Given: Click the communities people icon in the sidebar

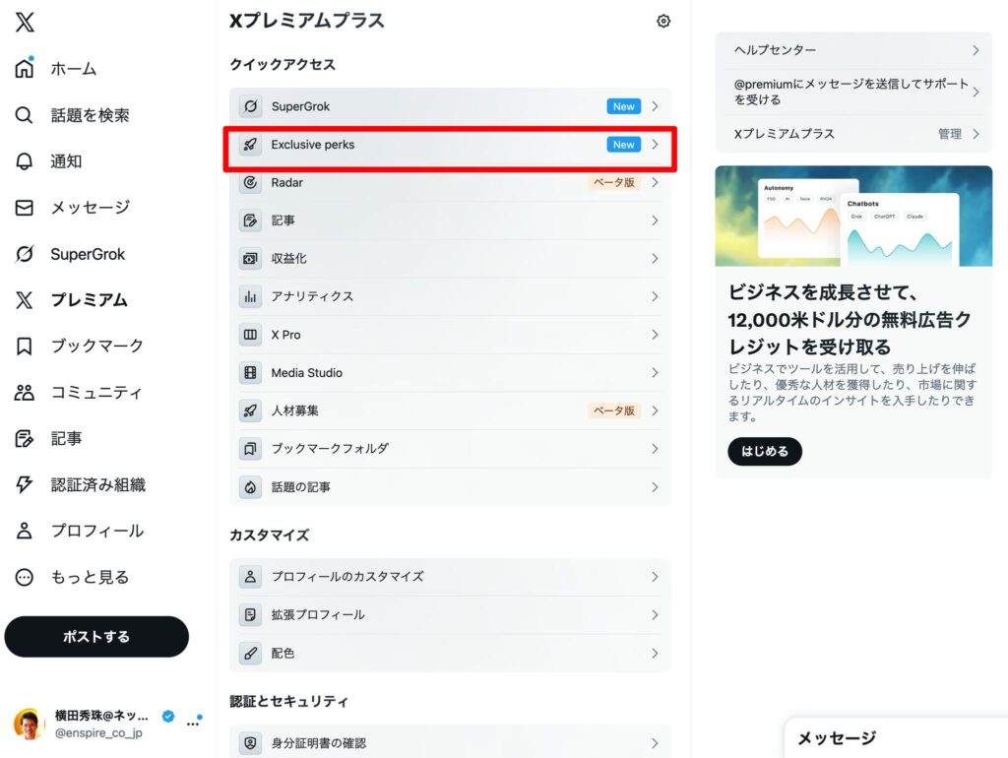Looking at the screenshot, I should [25, 392].
